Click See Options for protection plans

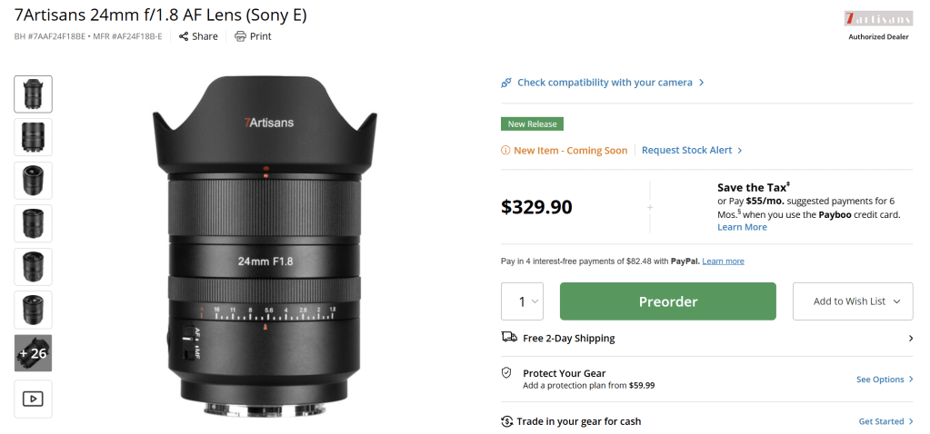pos(880,380)
